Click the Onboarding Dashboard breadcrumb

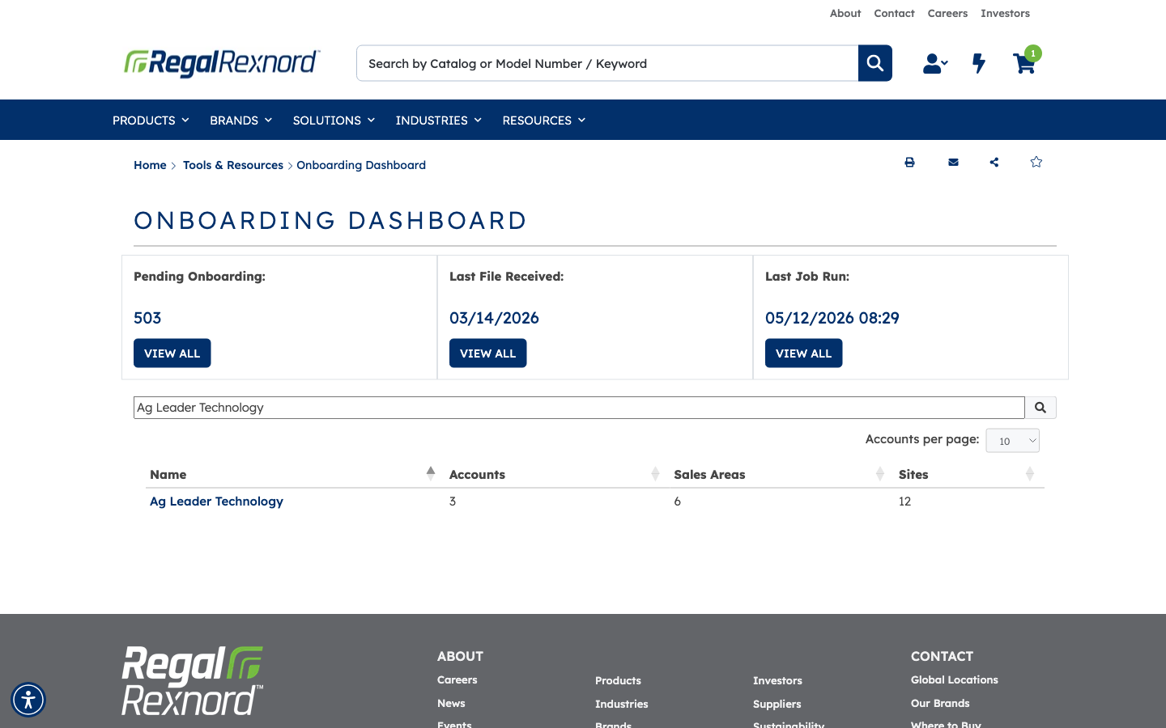point(361,165)
